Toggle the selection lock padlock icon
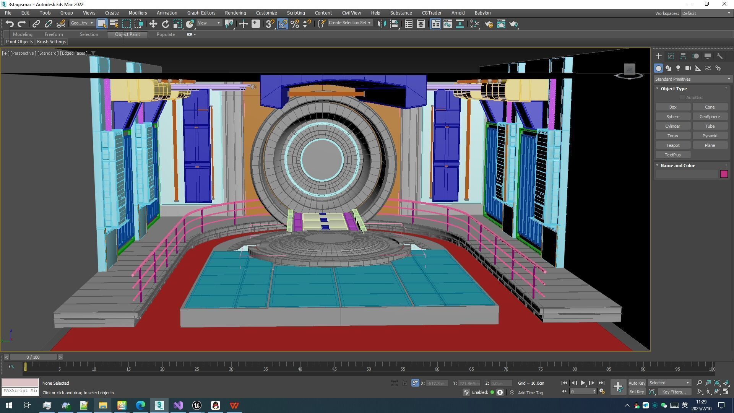 click(x=404, y=383)
